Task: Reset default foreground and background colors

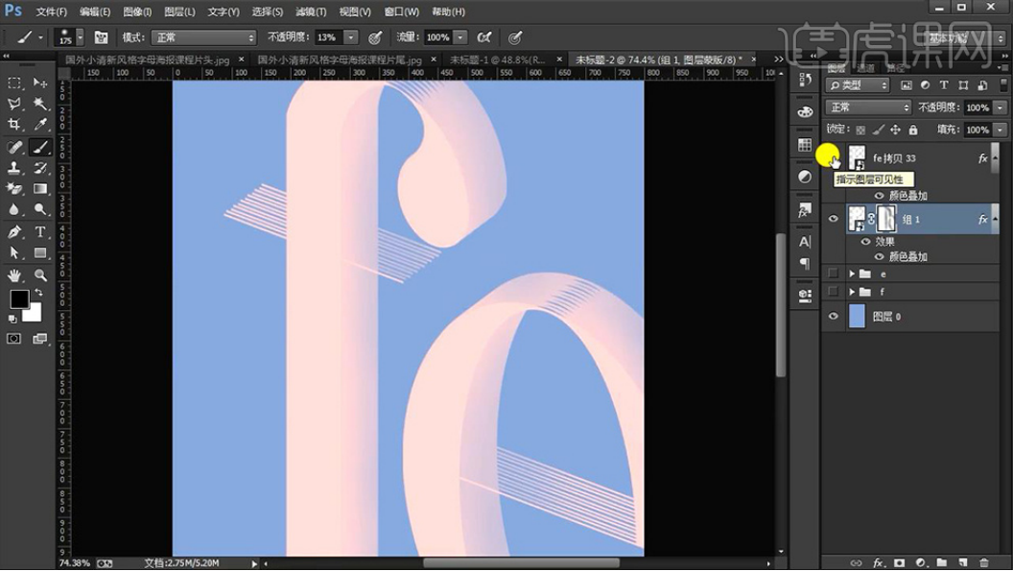Action: pyautogui.click(x=12, y=320)
